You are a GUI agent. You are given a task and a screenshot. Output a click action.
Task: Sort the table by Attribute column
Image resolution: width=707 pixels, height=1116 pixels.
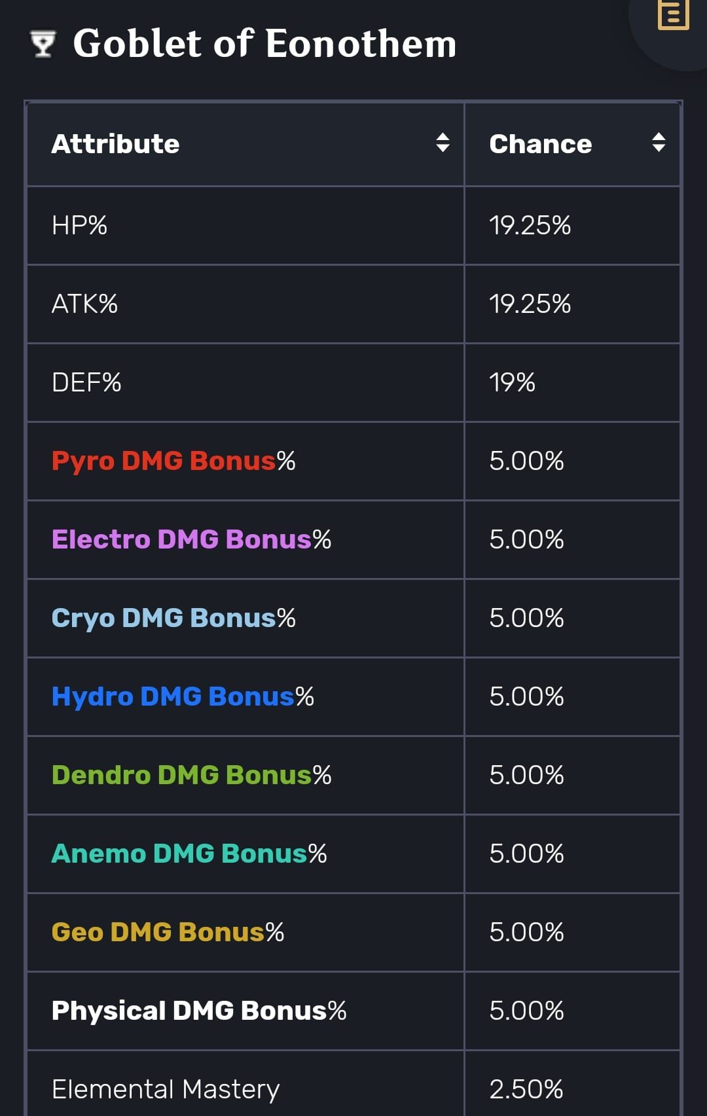pos(444,144)
